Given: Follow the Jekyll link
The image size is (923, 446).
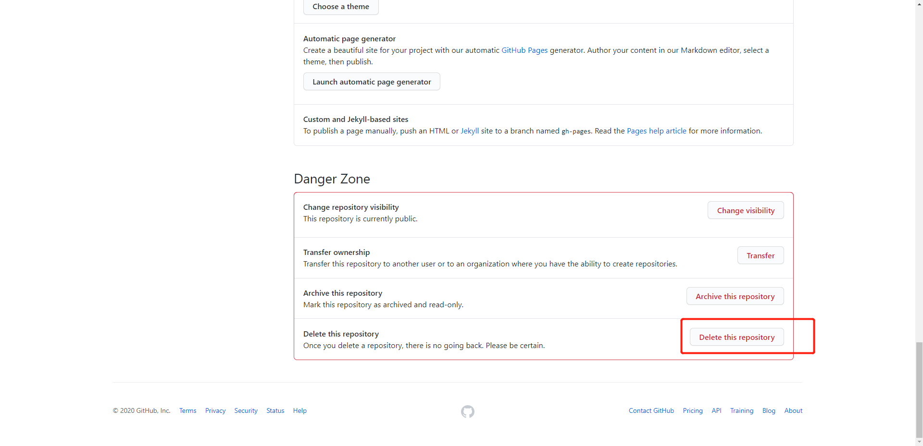Looking at the screenshot, I should tap(470, 131).
